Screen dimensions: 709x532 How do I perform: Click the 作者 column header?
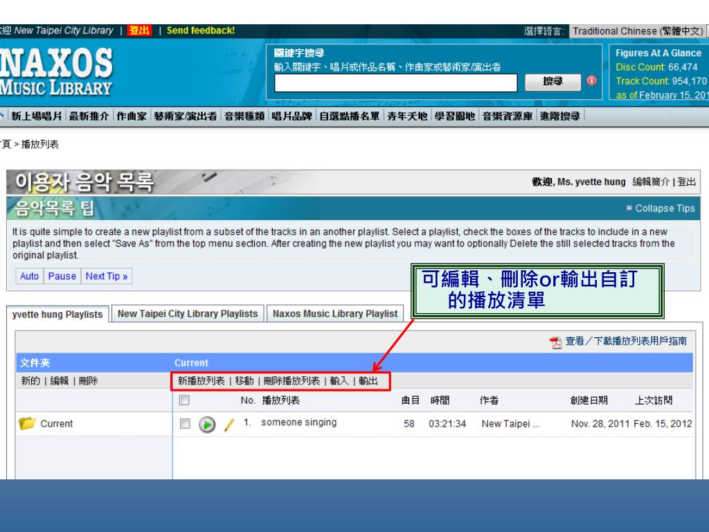(490, 400)
